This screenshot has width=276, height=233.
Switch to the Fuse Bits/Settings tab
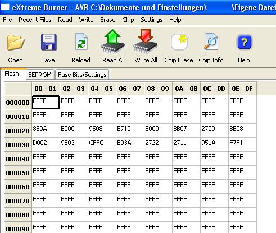(x=82, y=75)
